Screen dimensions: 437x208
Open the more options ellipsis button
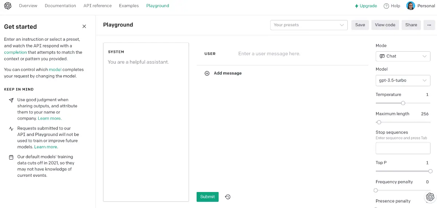pyautogui.click(x=429, y=25)
